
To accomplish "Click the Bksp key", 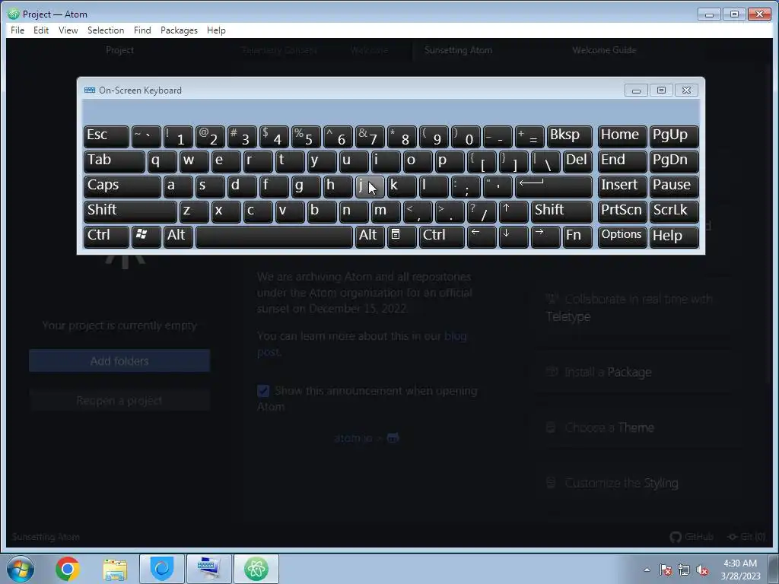I will coord(569,136).
